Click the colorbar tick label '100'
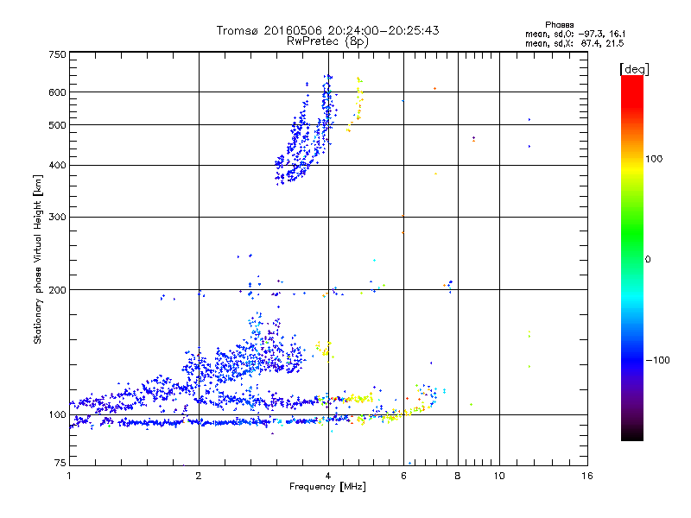The height and width of the screenshot is (518, 691). click(654, 159)
